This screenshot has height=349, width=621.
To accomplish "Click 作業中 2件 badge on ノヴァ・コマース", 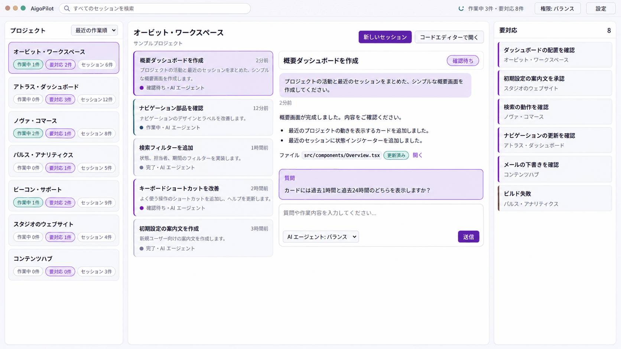I will click(28, 134).
